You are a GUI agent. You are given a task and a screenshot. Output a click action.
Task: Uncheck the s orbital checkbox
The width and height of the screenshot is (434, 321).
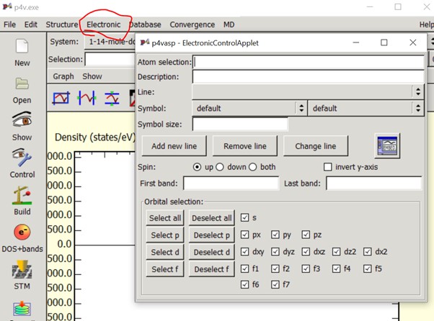point(244,217)
